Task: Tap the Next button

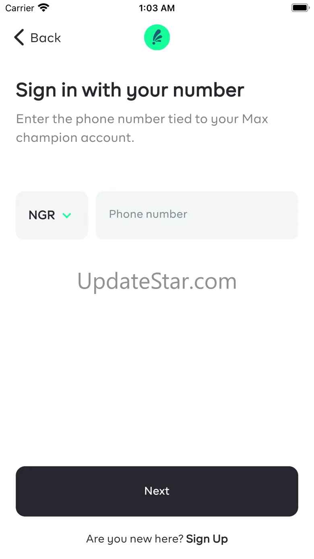Action: [x=157, y=491]
